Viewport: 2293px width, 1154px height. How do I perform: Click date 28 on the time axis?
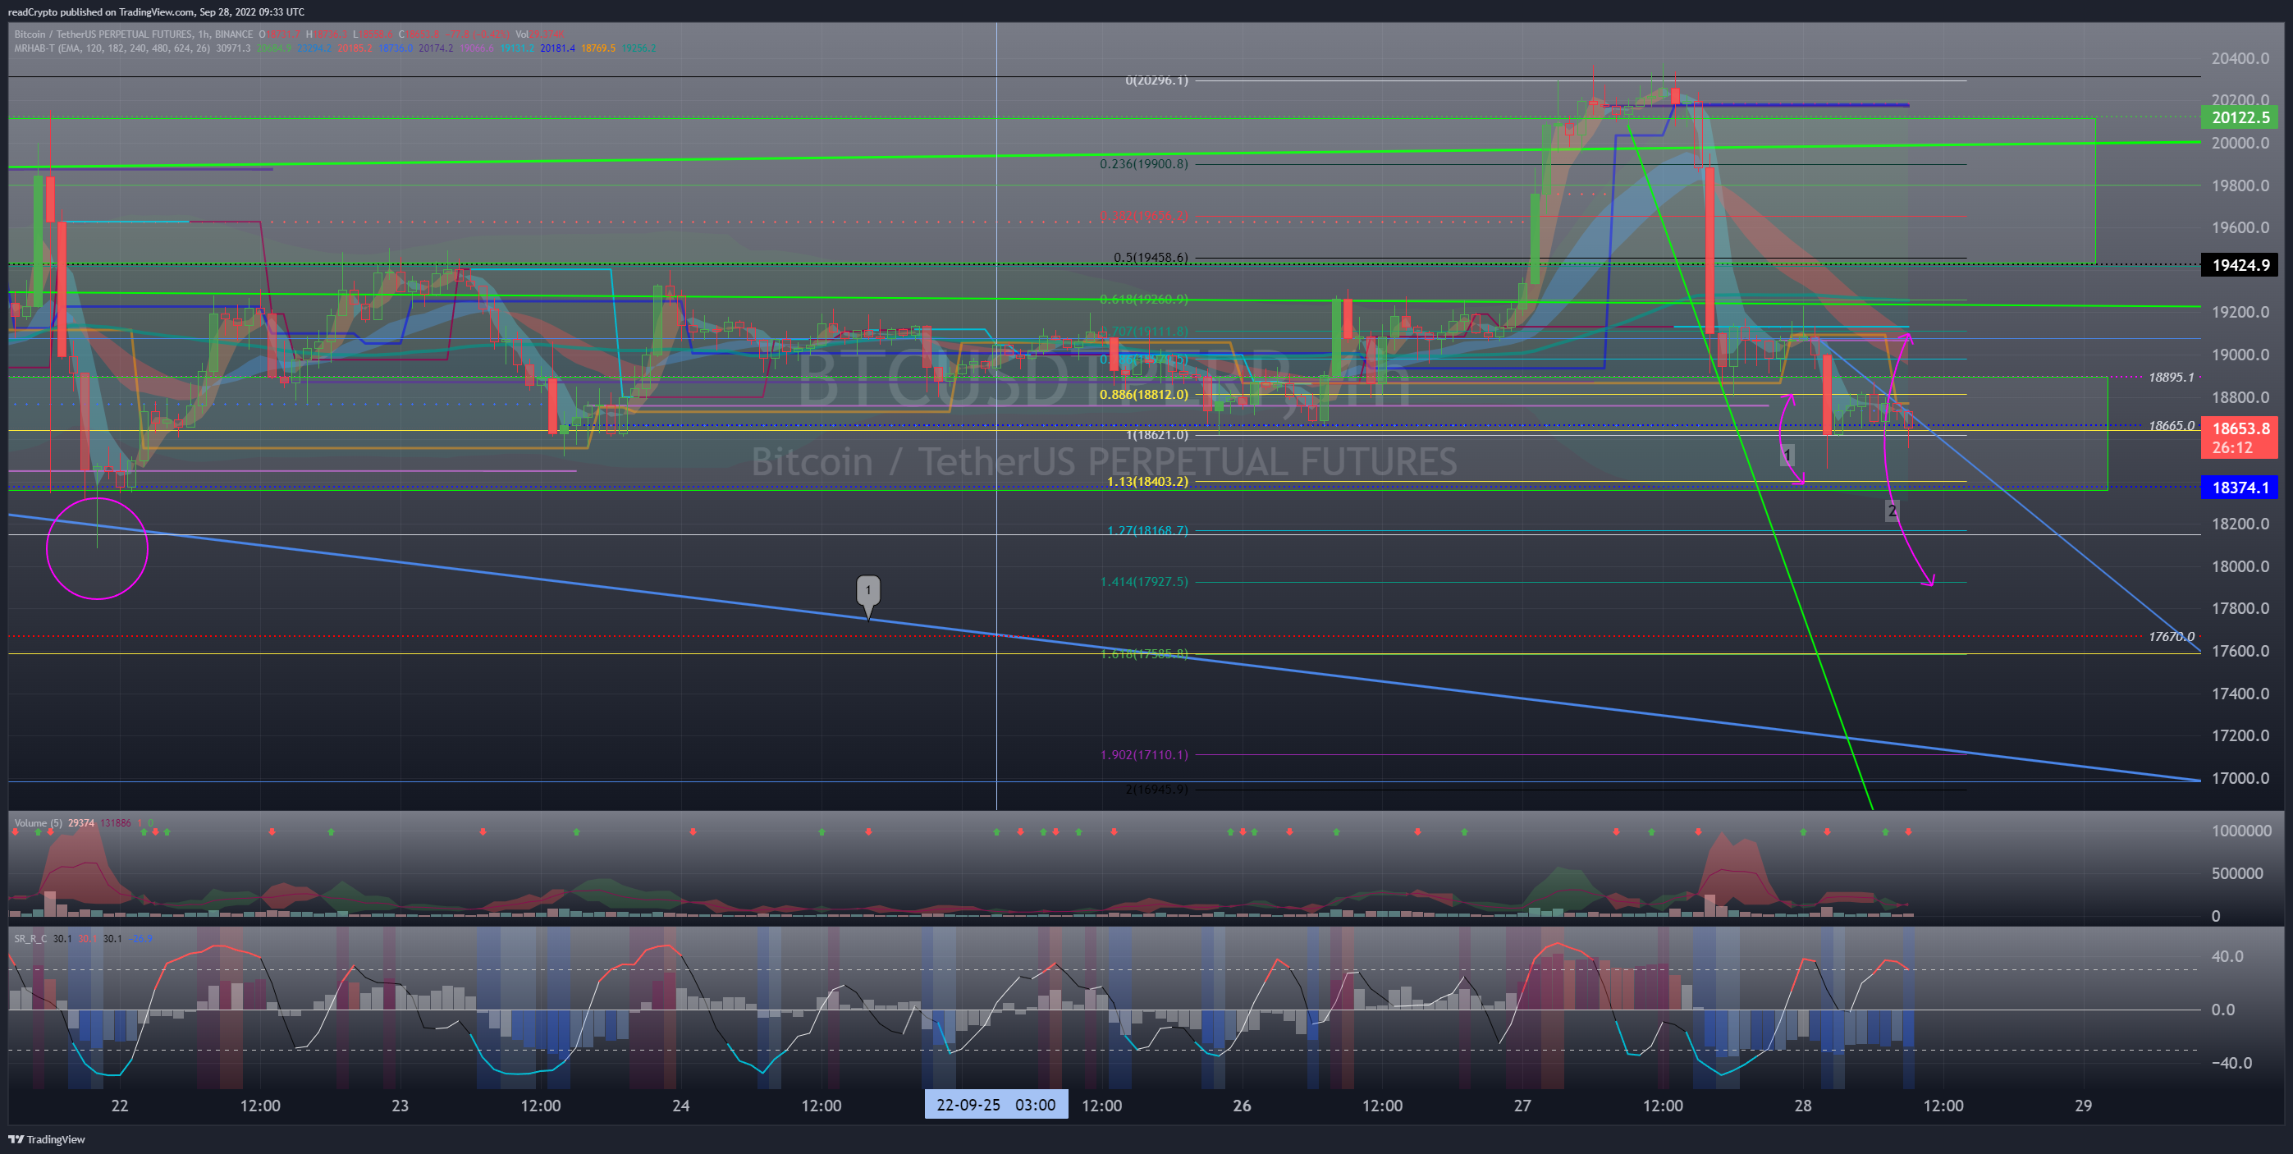1803,1106
